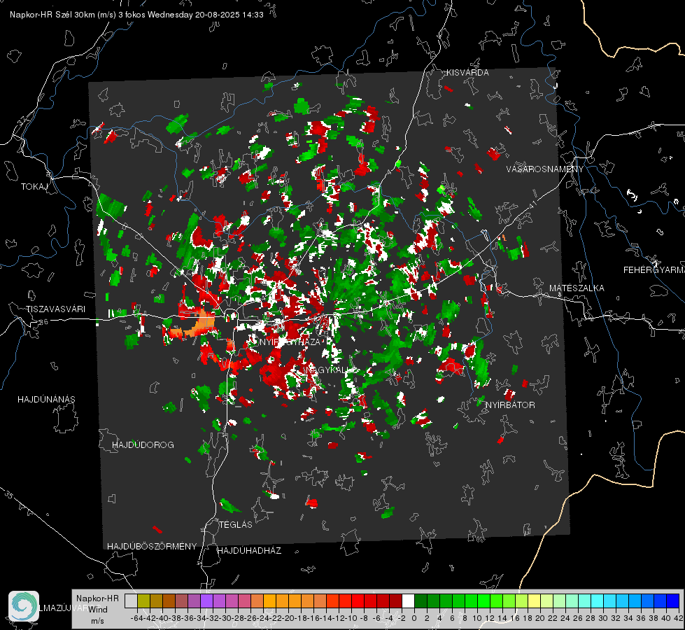Click the timestamp 'Wednesday 20-08-2025 14:33'
This screenshot has width=685, height=630.
click(x=205, y=15)
